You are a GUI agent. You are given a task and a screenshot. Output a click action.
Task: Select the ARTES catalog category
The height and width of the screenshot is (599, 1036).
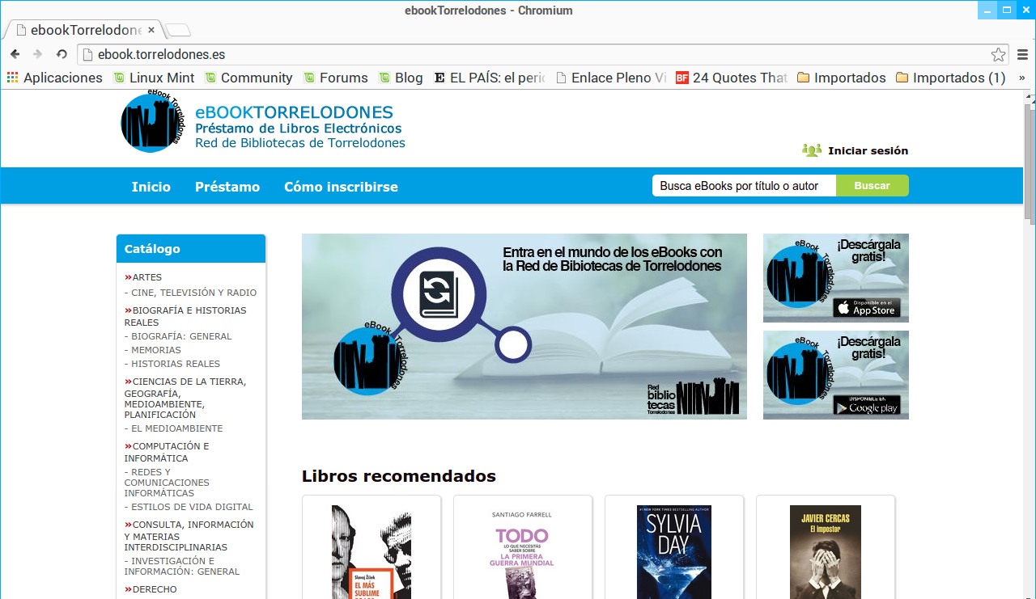tap(143, 277)
